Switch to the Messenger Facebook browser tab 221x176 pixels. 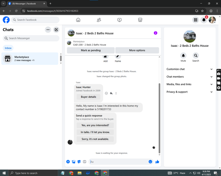pyautogui.click(x=27, y=4)
